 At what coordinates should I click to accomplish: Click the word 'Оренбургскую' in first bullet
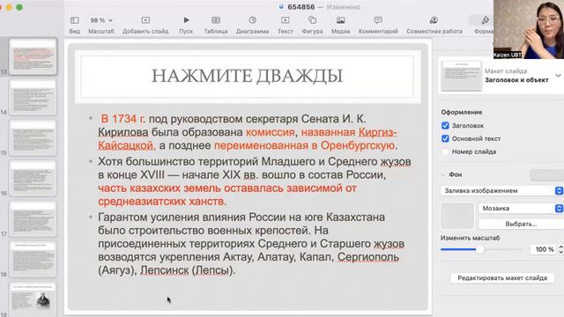click(x=358, y=145)
